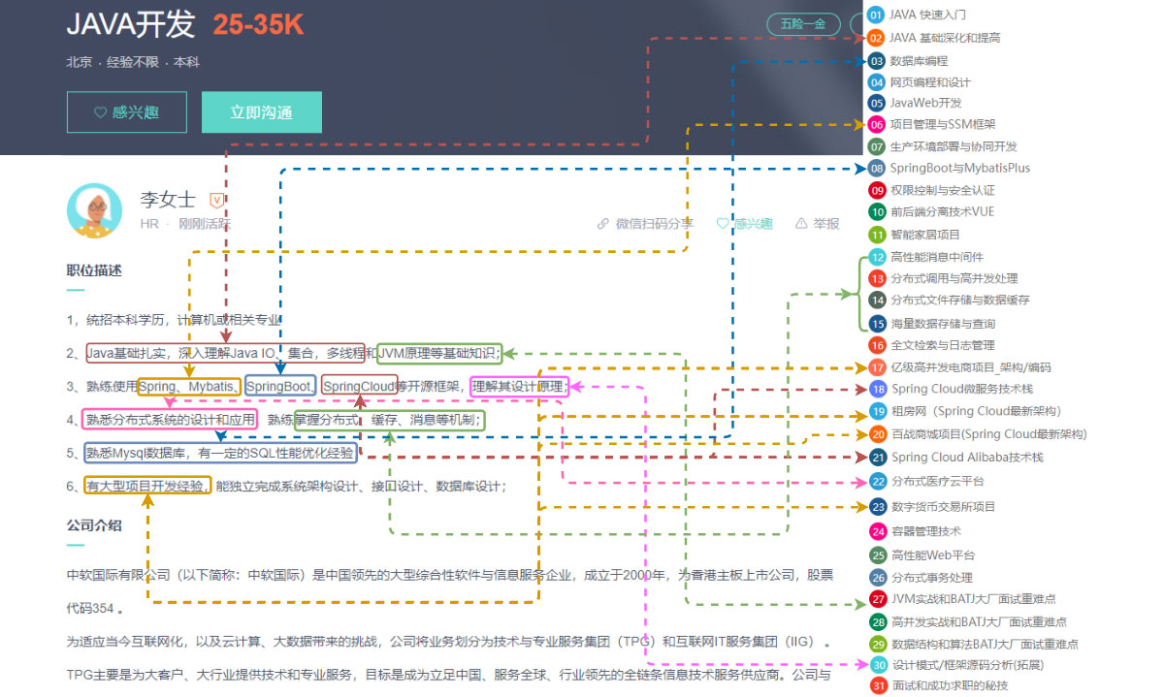Click the 北京 · 经验不限 · 本科 line
This screenshot has height=697, width=1164.
[133, 62]
